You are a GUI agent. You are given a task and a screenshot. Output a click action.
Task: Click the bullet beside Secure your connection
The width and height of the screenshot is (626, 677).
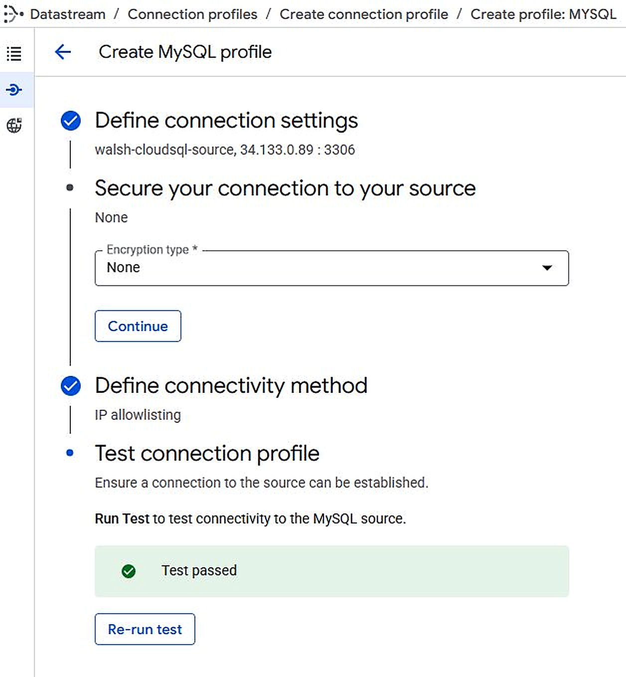click(70, 187)
